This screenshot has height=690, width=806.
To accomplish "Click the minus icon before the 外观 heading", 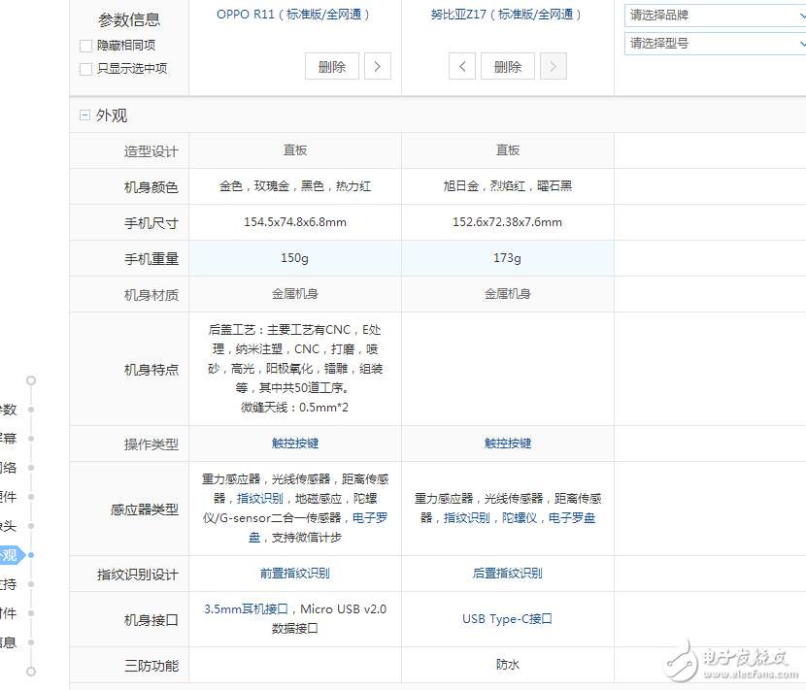I will [84, 115].
